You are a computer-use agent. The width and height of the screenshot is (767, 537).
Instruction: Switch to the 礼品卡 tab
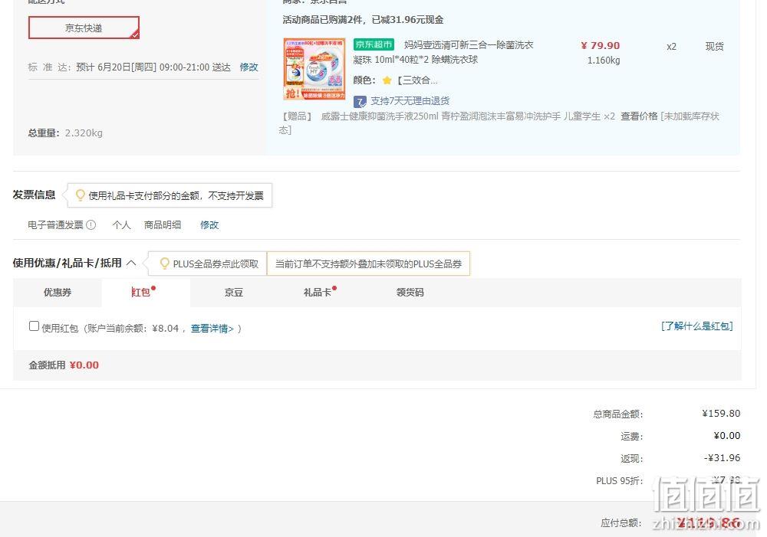click(x=318, y=292)
